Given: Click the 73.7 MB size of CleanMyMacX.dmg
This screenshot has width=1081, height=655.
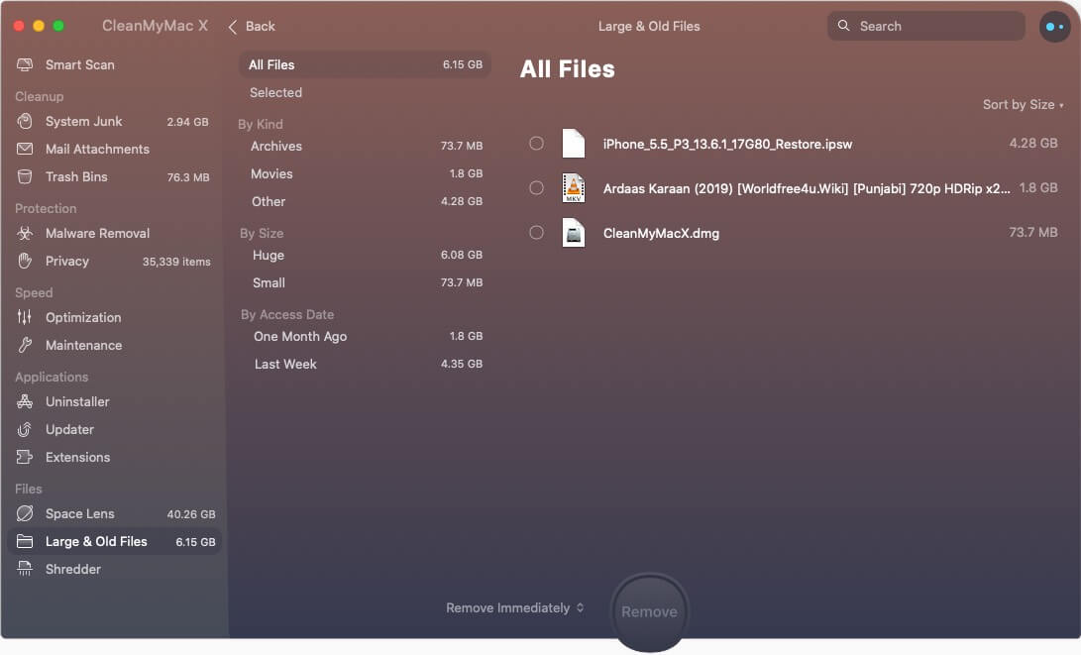Looking at the screenshot, I should click(1032, 232).
